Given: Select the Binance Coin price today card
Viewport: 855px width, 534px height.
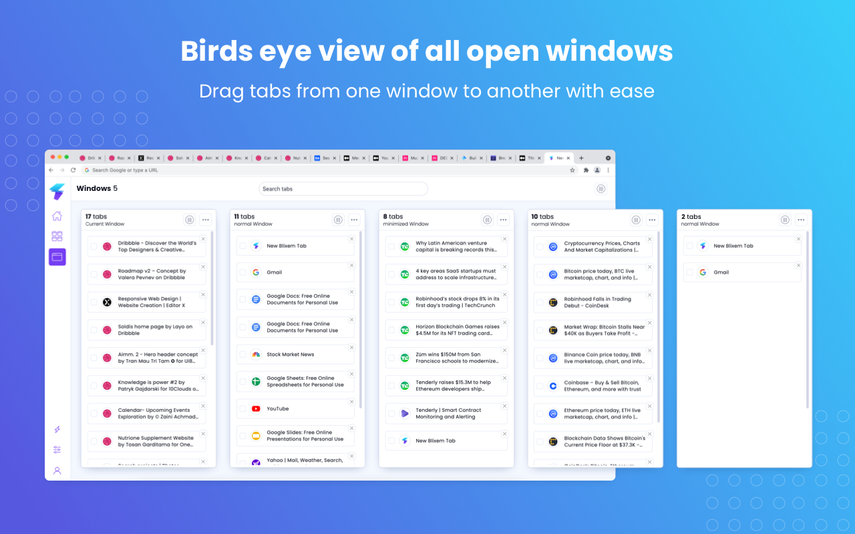Looking at the screenshot, I should pos(593,358).
